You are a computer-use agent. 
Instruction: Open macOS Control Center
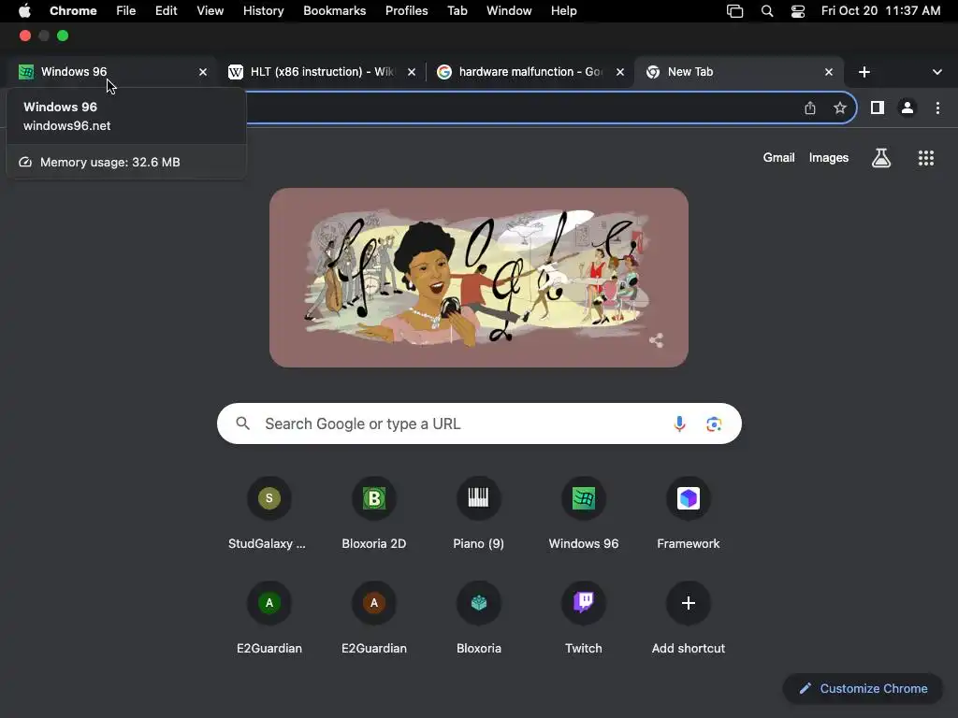pos(798,11)
